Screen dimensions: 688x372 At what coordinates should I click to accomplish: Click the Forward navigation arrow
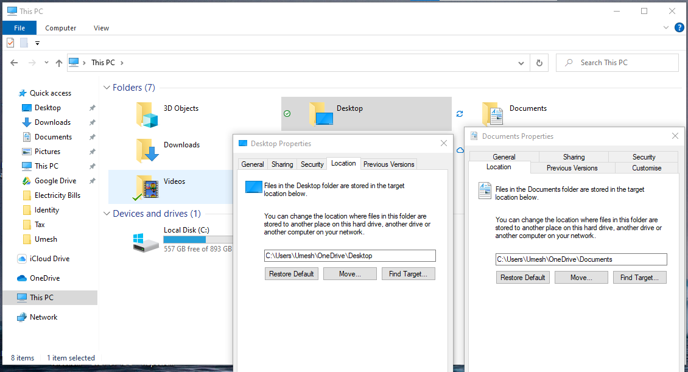pos(32,63)
